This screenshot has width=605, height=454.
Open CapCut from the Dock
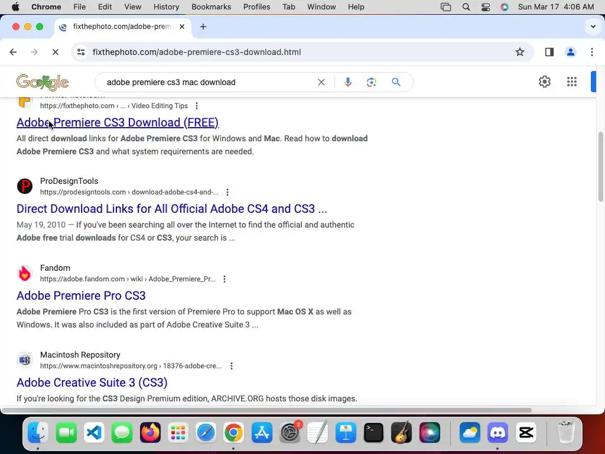pyautogui.click(x=526, y=432)
